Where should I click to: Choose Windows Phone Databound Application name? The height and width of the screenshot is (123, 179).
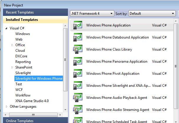118,37
